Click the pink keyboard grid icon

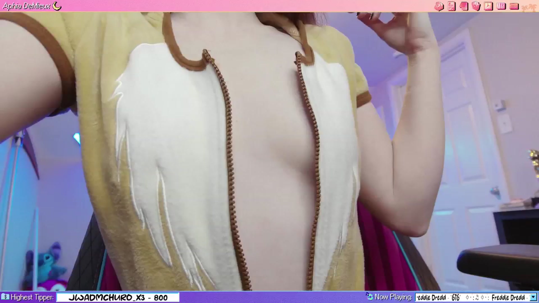(x=514, y=6)
